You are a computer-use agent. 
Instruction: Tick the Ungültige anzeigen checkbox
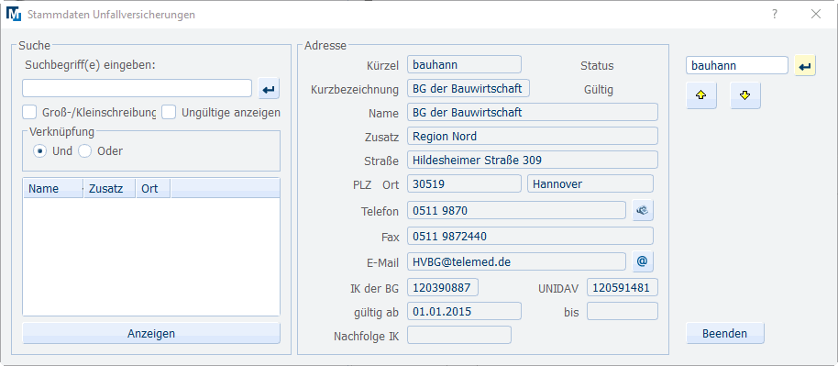click(169, 113)
